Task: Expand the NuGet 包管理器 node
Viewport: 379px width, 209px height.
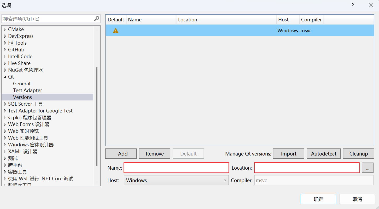Action: 5,70
